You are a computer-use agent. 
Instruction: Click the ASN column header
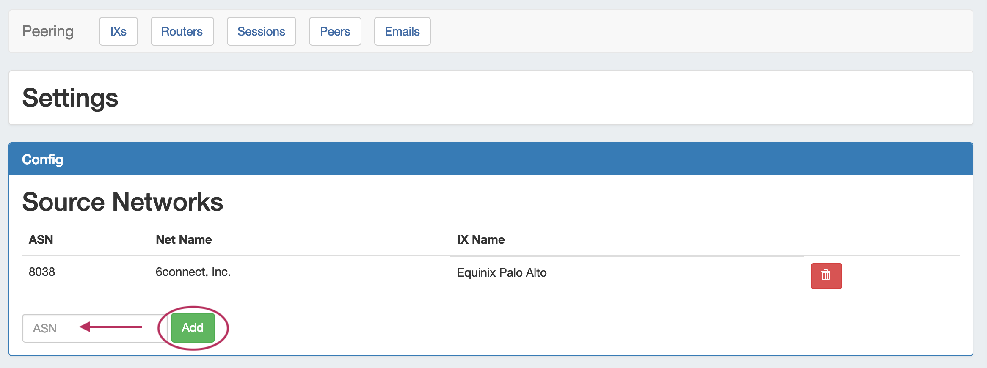coord(41,239)
